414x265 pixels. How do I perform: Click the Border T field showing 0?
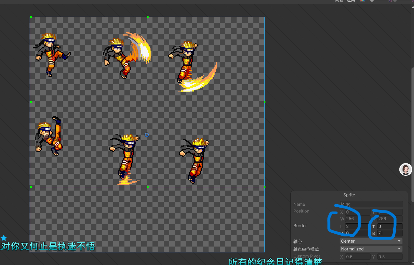point(390,227)
